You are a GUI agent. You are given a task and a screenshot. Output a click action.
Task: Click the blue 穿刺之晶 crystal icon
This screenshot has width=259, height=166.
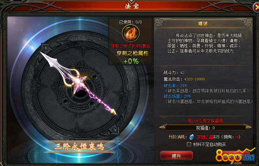tap(191, 137)
